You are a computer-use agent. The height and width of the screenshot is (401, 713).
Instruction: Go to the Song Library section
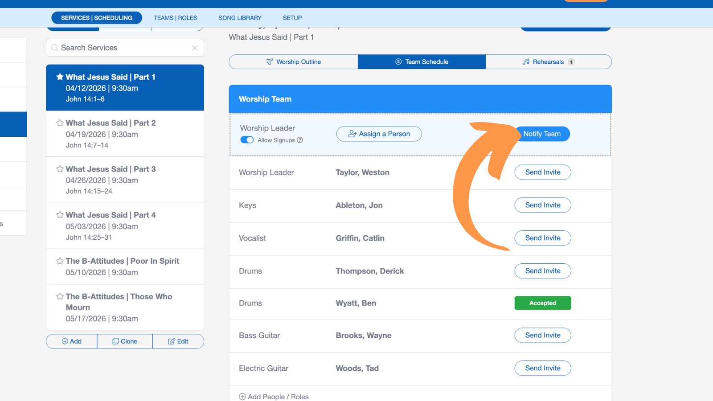tap(240, 18)
